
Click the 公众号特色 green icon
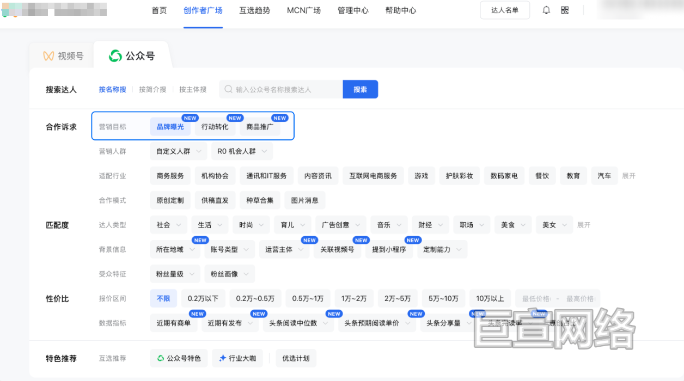coord(161,358)
